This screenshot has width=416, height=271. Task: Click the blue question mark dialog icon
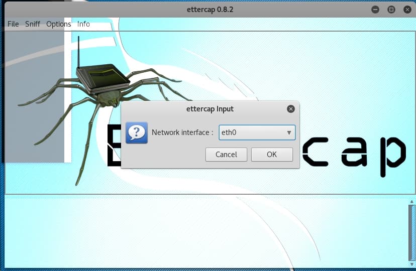click(x=136, y=133)
